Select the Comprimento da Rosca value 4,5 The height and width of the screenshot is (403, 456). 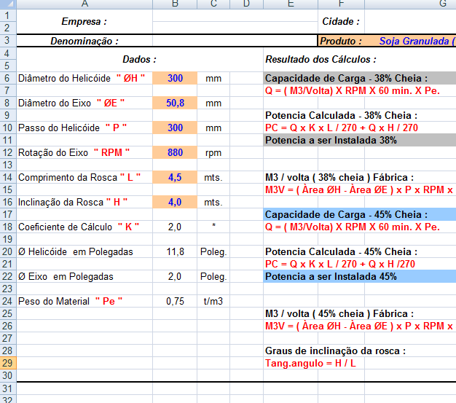175,177
